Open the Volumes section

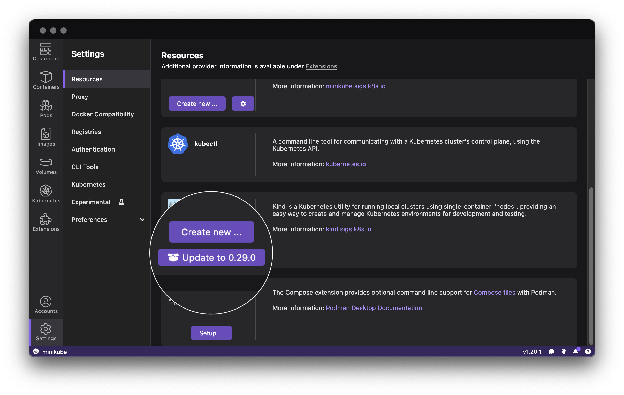pyautogui.click(x=45, y=166)
